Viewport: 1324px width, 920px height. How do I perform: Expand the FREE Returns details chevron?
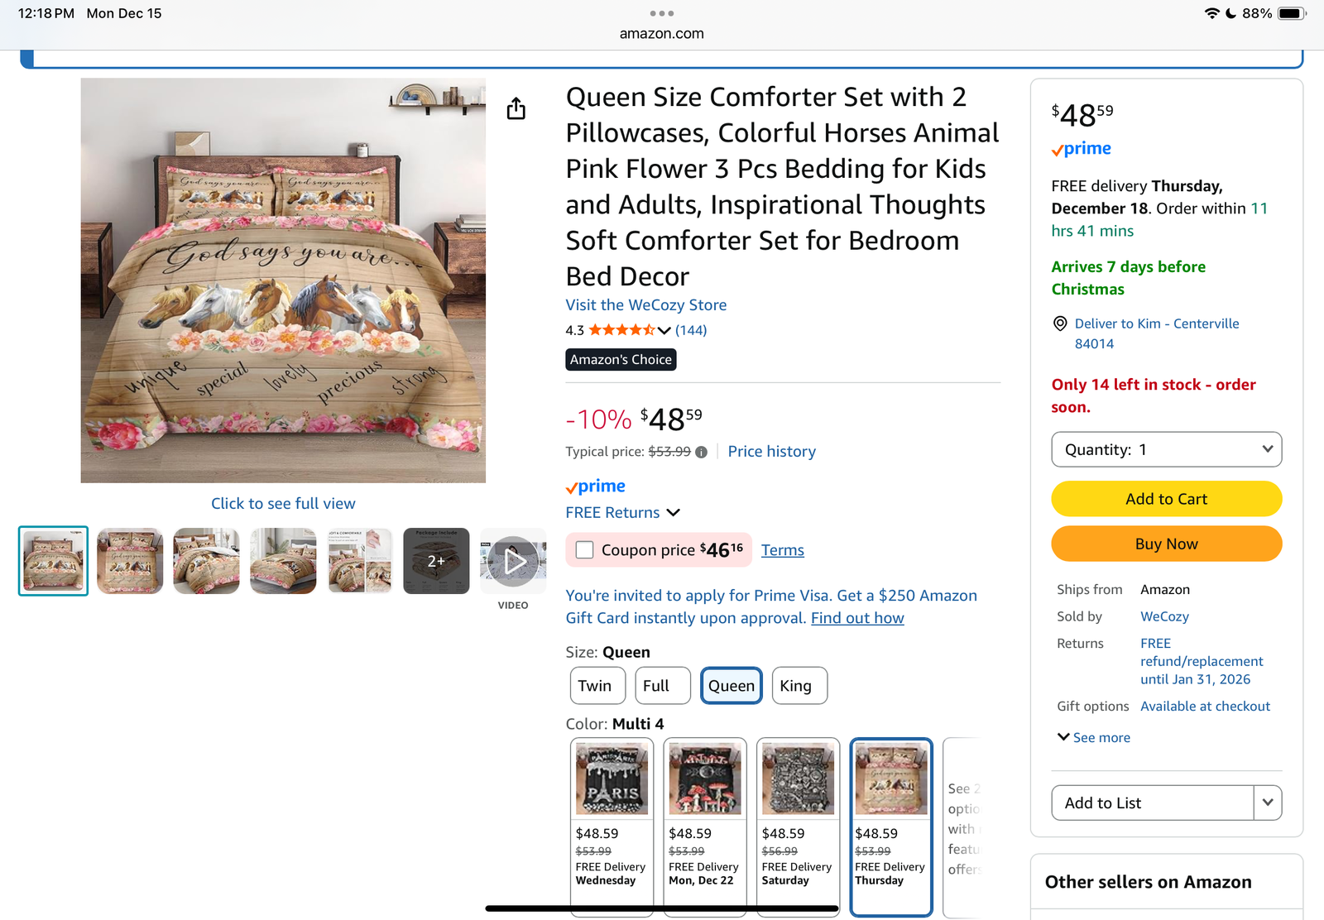tap(674, 512)
